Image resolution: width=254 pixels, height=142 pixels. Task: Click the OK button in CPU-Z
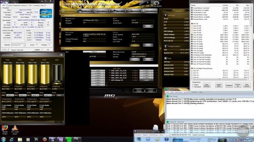[48, 50]
